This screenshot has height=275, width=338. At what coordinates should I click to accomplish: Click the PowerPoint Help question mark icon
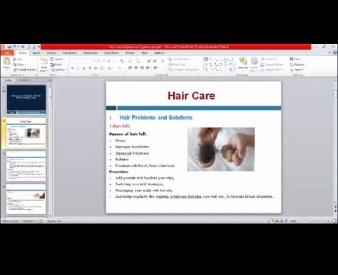pos(334,52)
